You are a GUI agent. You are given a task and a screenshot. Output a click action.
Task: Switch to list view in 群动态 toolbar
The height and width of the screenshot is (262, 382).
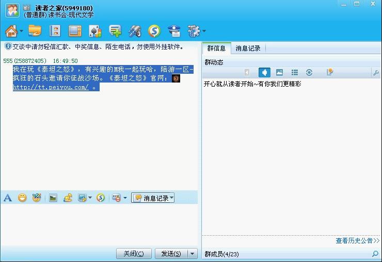(x=294, y=73)
